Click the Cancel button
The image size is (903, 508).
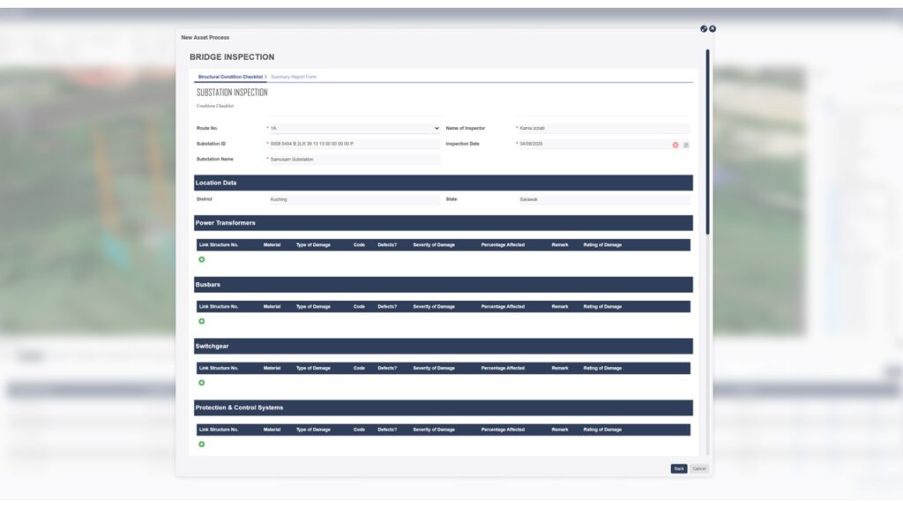click(x=699, y=469)
